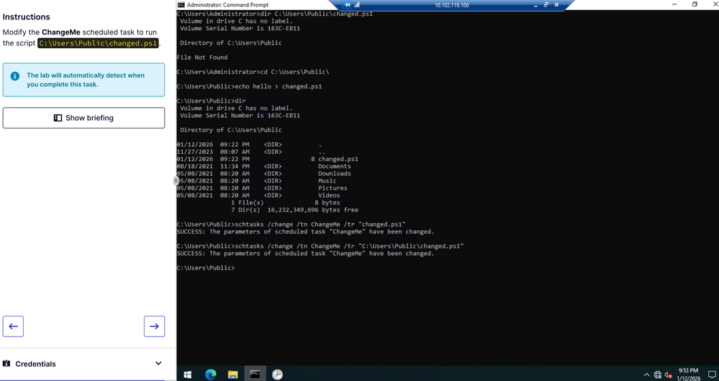Image resolution: width=719 pixels, height=381 pixels.
Task: Click the connection signal strength icon
Action: click(356, 5)
